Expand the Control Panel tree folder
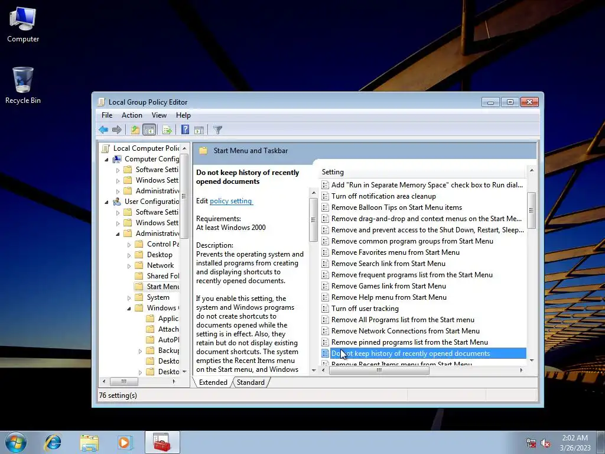This screenshot has height=454, width=605. coord(129,244)
